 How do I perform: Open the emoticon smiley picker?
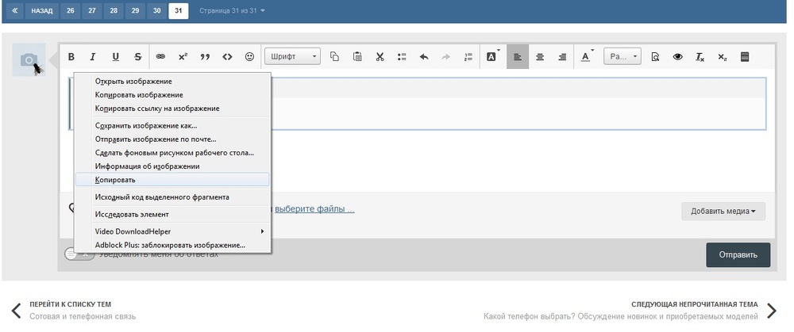click(x=249, y=57)
